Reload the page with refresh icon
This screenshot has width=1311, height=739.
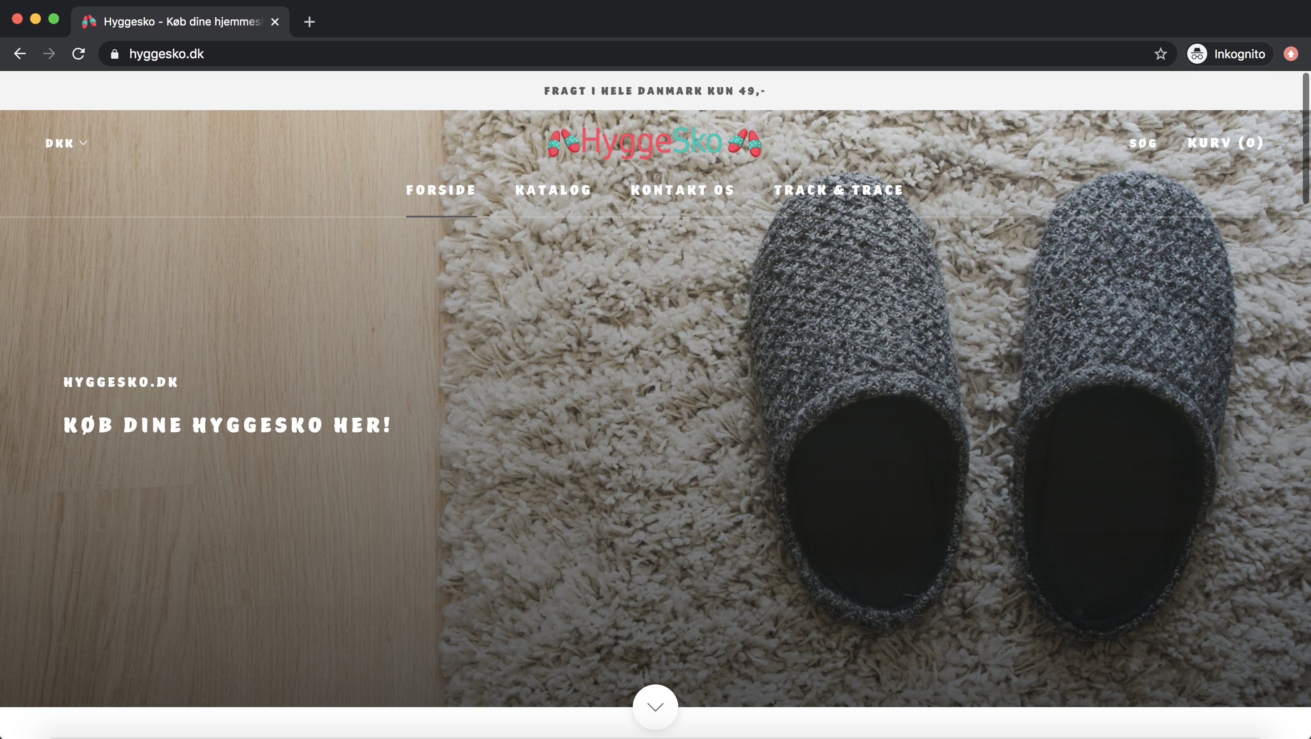(78, 54)
